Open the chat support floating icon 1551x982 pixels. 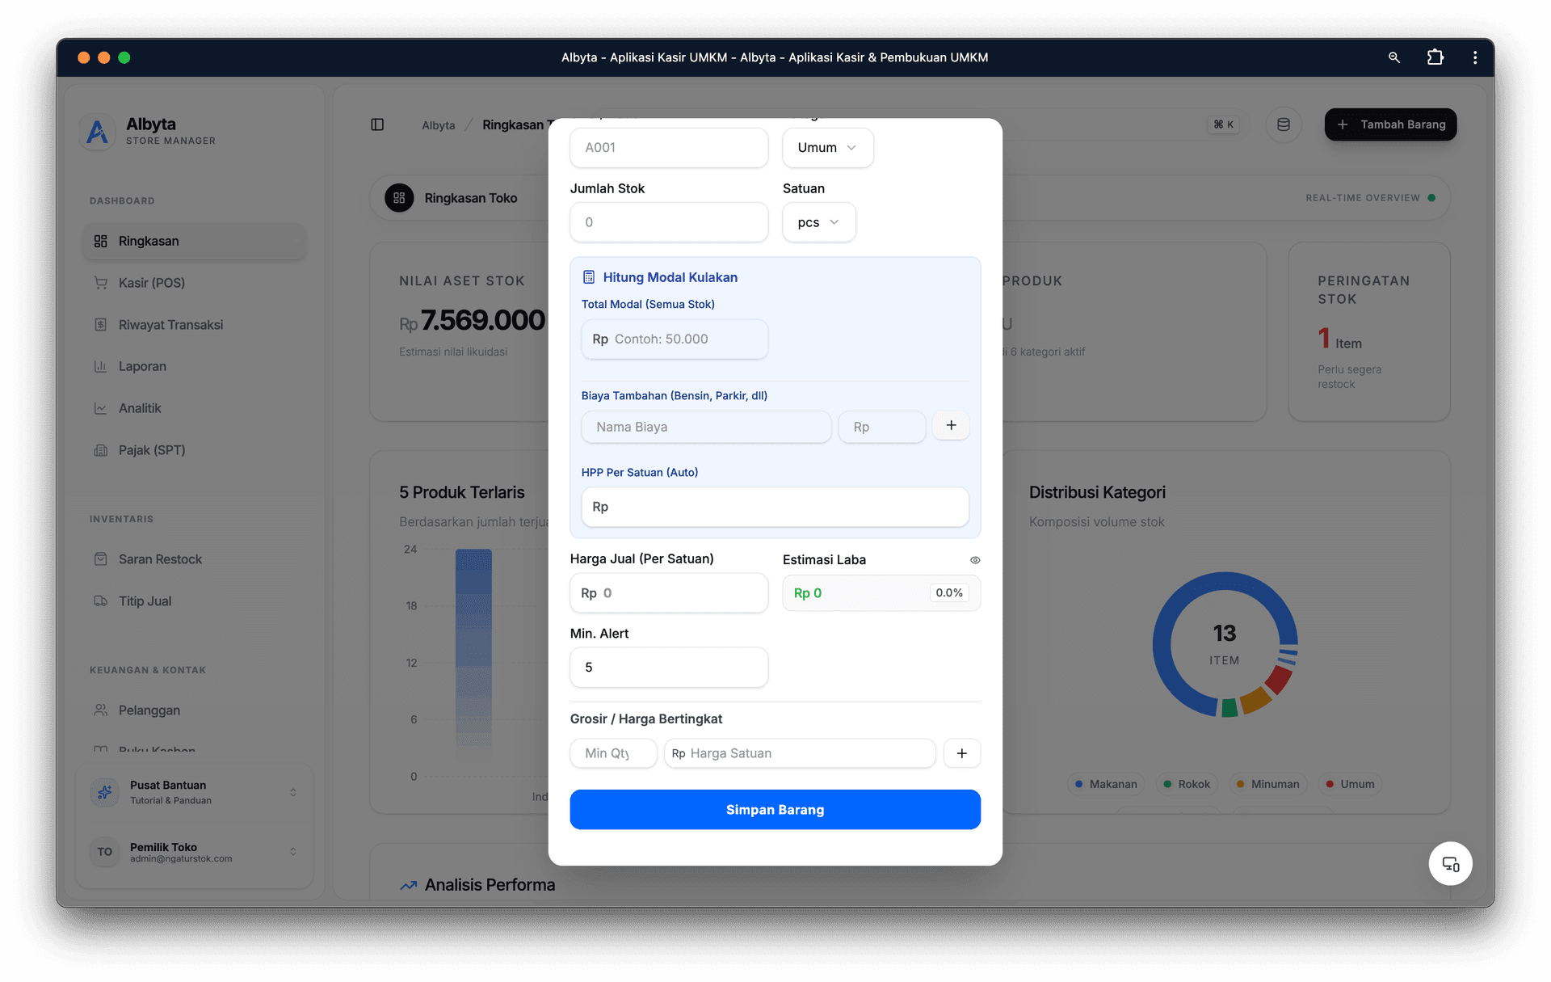pyautogui.click(x=1450, y=864)
